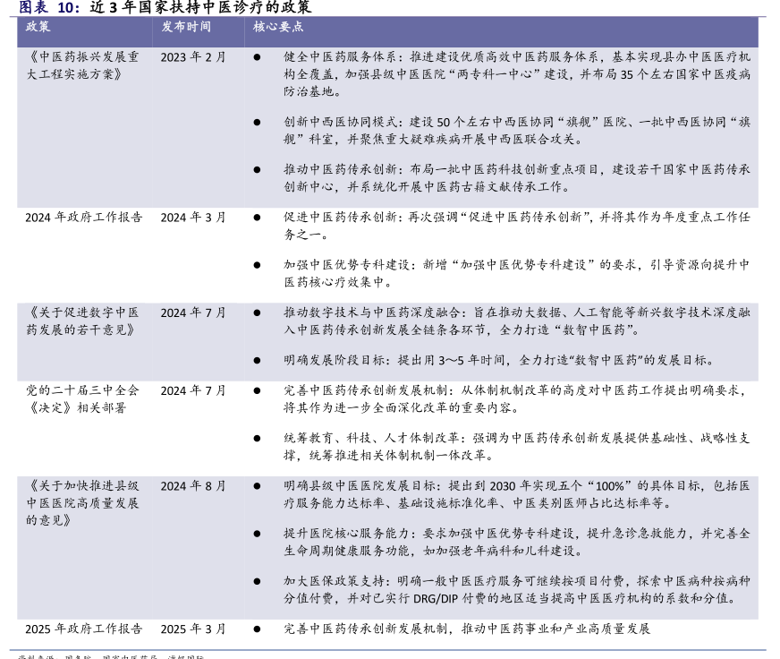Screen dimensions: 780x659
Task: Click the '2023 年 2 月' date cell
Action: tap(193, 57)
